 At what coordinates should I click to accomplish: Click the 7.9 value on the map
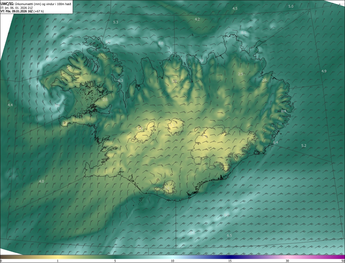[201, 61]
